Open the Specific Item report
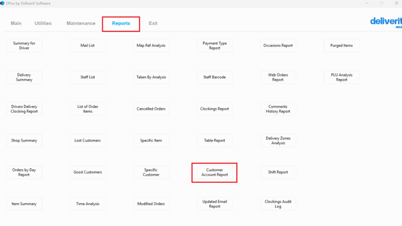 (x=151, y=140)
